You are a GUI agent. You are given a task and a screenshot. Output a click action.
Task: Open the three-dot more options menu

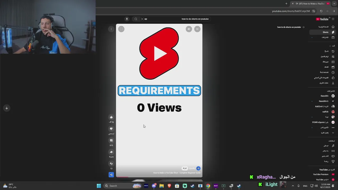point(111,29)
